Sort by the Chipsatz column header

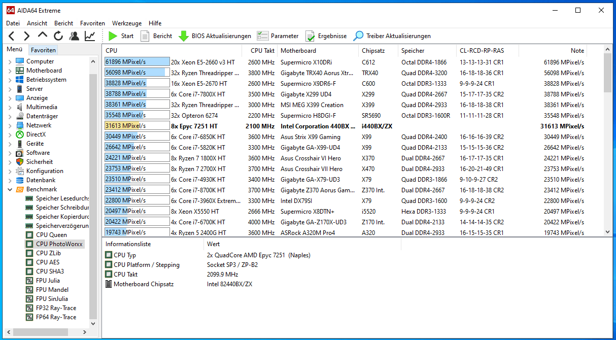(378, 51)
